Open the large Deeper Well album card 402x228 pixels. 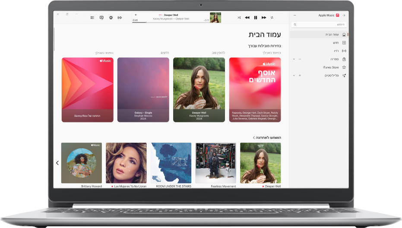tap(199, 90)
